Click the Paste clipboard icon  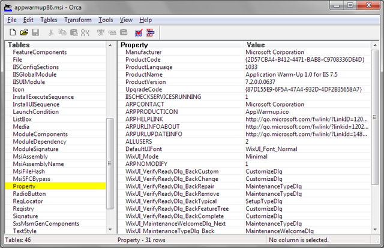pyautogui.click(x=74, y=32)
